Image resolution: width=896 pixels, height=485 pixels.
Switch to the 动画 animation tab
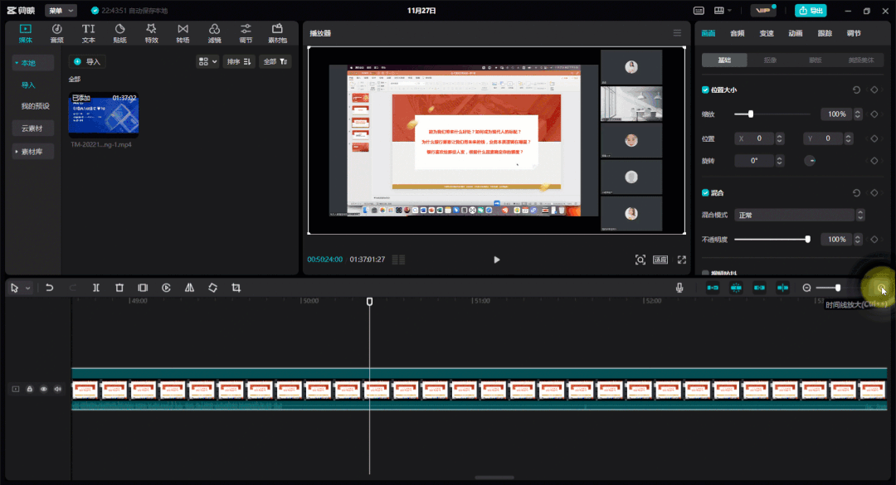(x=796, y=33)
